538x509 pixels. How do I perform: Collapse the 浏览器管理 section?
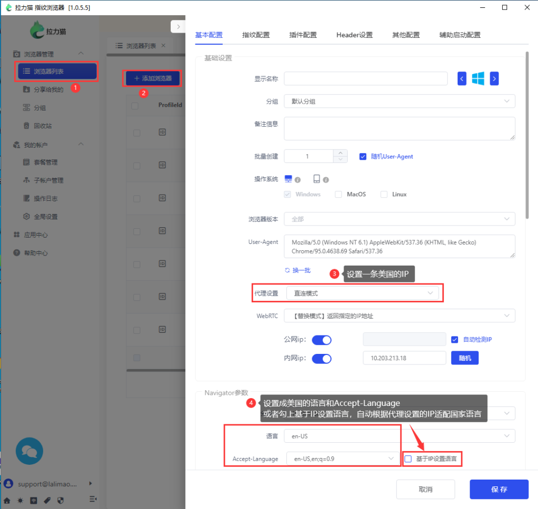(x=81, y=53)
